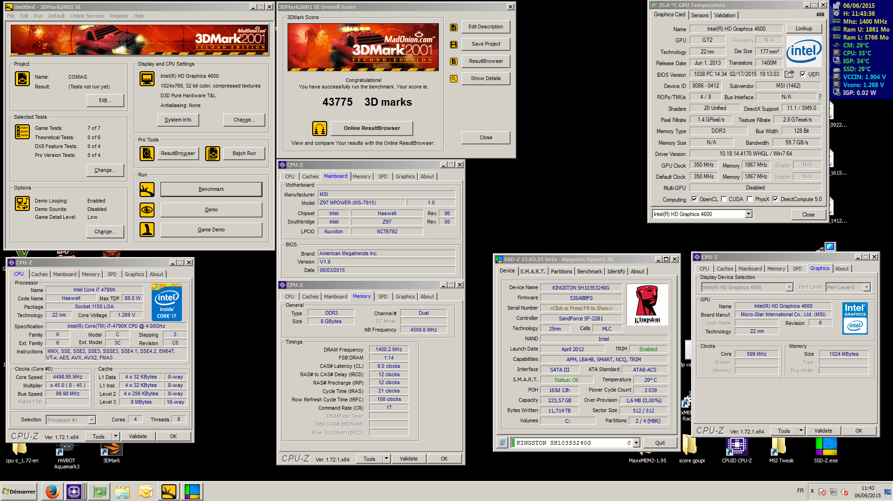The image size is (893, 501).
Task: Open the Tools arrow in the CPU-Z Graphics window
Action: click(x=801, y=431)
